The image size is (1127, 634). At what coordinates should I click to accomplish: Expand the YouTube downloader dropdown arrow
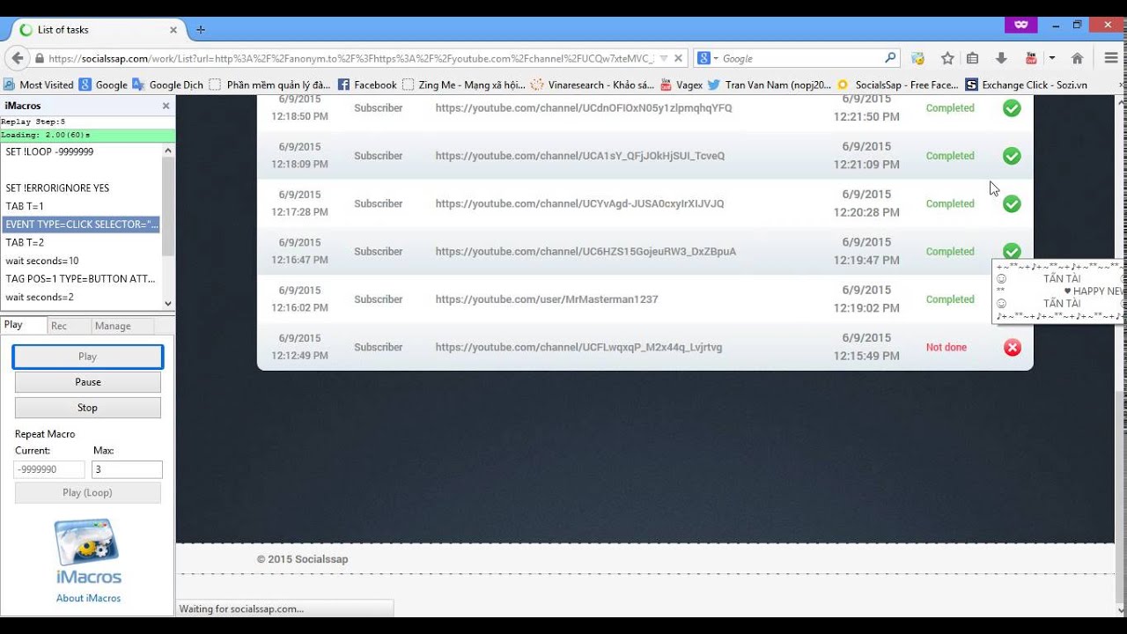pyautogui.click(x=1051, y=58)
